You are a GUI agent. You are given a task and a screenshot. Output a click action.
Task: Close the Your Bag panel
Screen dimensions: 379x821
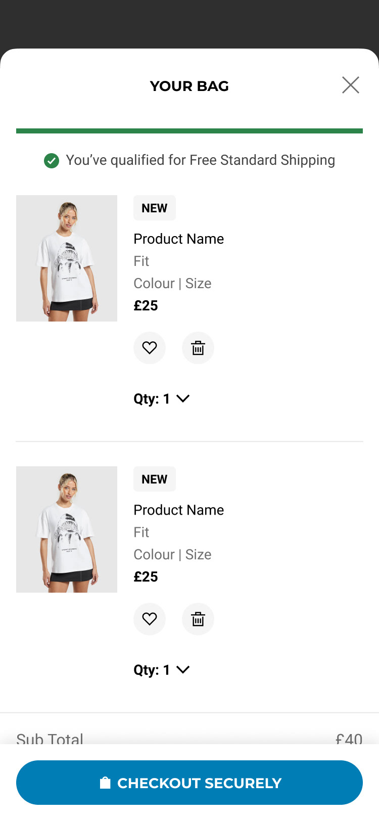(x=350, y=85)
